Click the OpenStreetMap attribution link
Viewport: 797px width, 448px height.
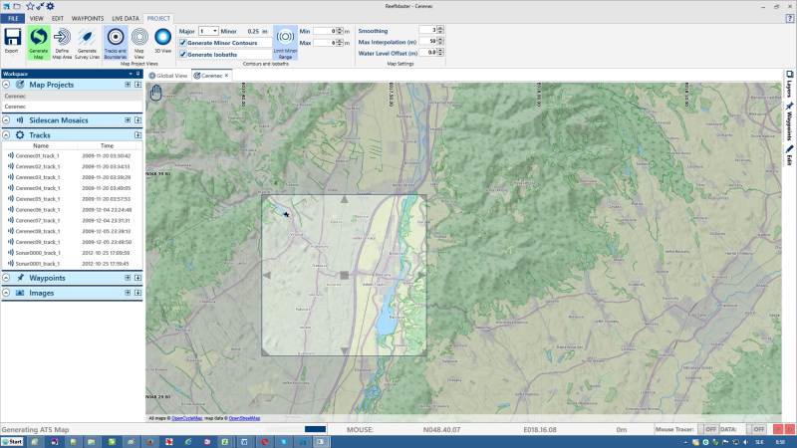pos(244,418)
